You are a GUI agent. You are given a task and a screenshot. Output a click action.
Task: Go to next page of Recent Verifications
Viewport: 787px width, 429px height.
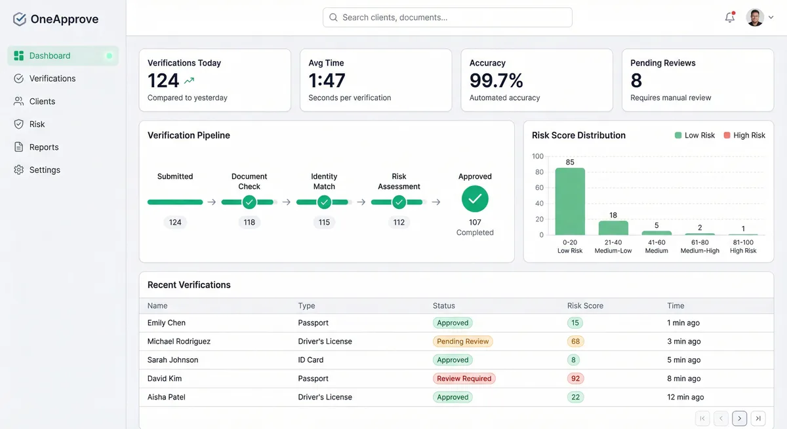pyautogui.click(x=739, y=418)
